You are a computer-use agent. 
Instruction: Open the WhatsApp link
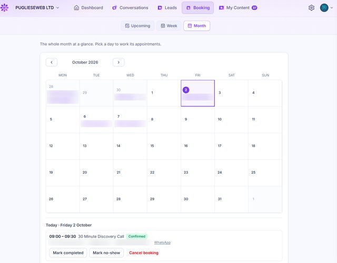[x=162, y=242]
